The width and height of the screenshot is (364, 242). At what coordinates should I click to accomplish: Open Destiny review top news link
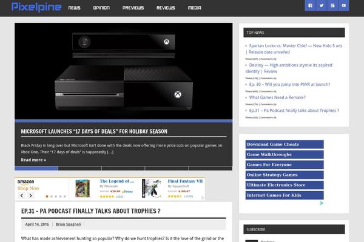pyautogui.click(x=289, y=68)
